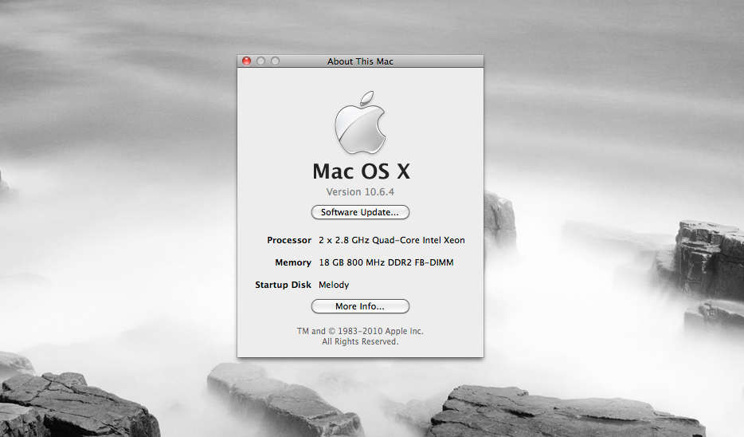Screen dimensions: 744x437
Task: Click the 18 GB 800 MHz memory value
Action: coord(386,262)
